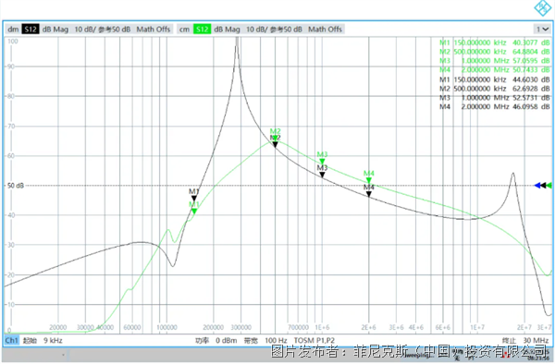Click green marker readout 57.0595 dB row

click(495, 61)
